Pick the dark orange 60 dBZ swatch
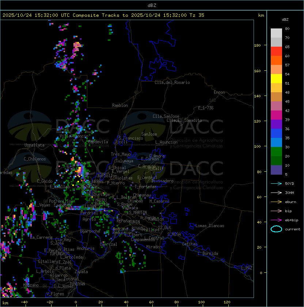Screen dimensions: 304x307 [x=276, y=60]
